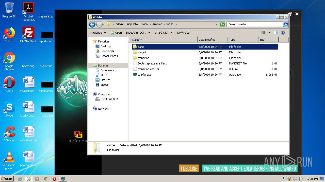This screenshot has width=325, height=182.
Task: Open the Firefox desktop shortcut
Action: [9, 35]
